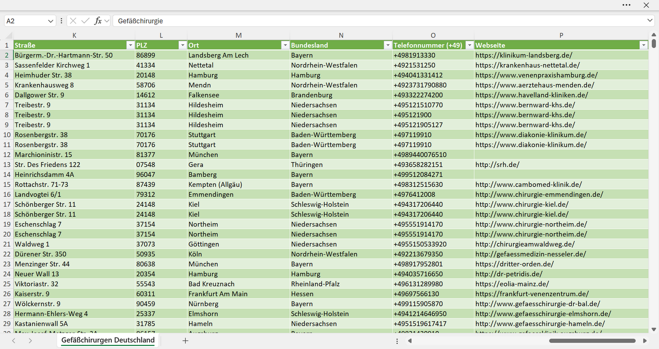The width and height of the screenshot is (659, 349).
Task: Open link https://dritter-orden.de/
Action: pos(514,264)
